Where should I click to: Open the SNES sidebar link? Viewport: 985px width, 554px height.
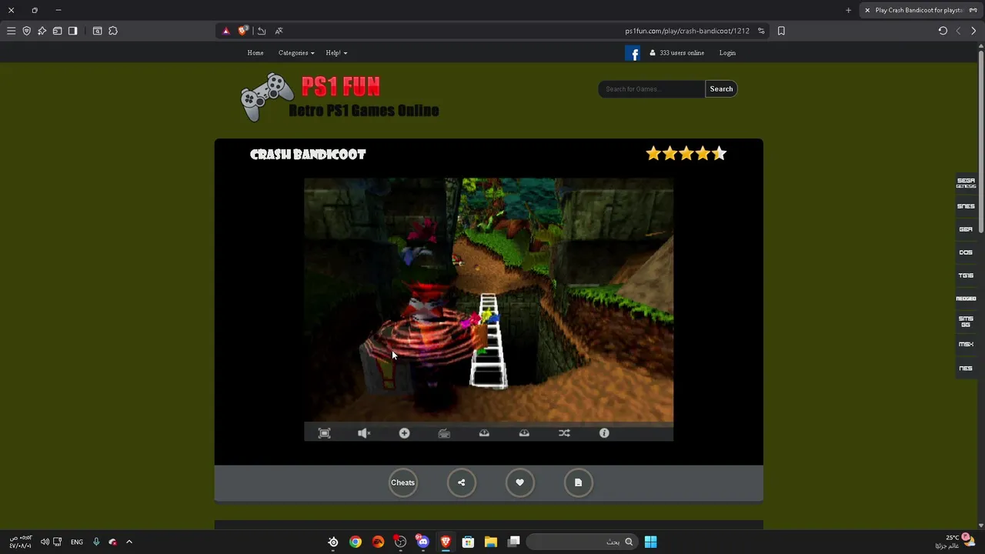coord(966,206)
